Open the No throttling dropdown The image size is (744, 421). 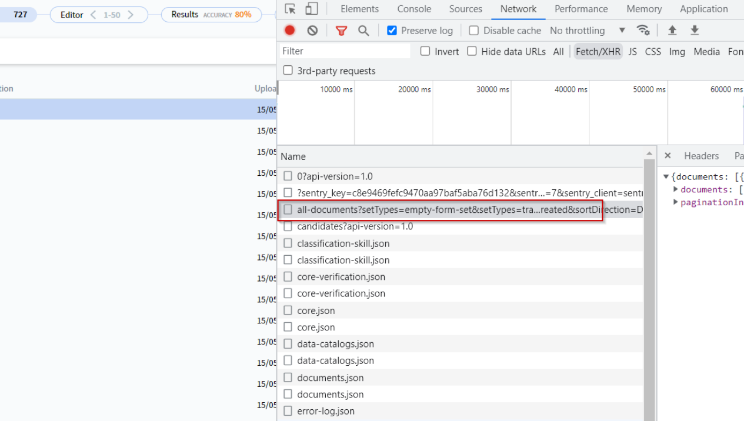(588, 31)
